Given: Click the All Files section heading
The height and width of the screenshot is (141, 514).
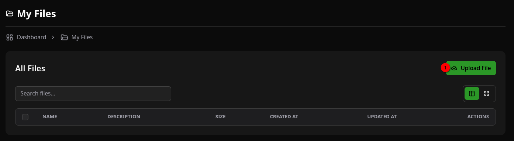Looking at the screenshot, I should (x=30, y=68).
